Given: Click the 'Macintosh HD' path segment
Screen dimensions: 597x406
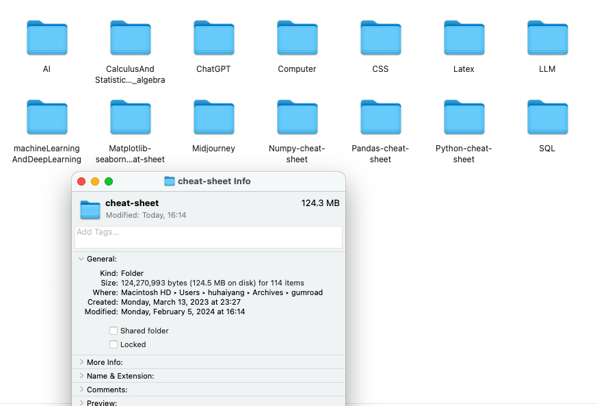Looking at the screenshot, I should pyautogui.click(x=146, y=292).
